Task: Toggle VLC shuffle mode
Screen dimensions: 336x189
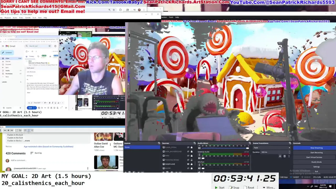Action: tap(32, 130)
